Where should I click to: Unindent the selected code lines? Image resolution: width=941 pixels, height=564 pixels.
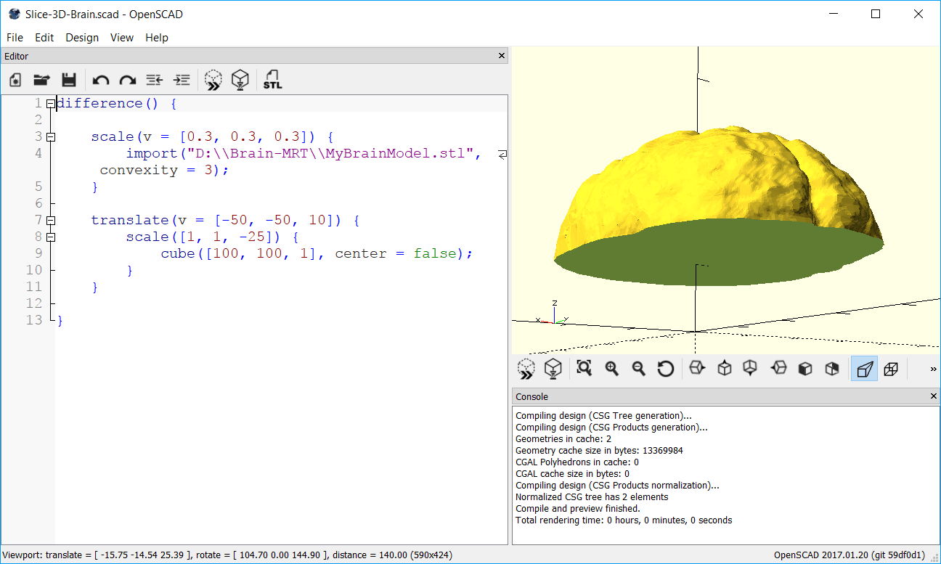pyautogui.click(x=154, y=81)
